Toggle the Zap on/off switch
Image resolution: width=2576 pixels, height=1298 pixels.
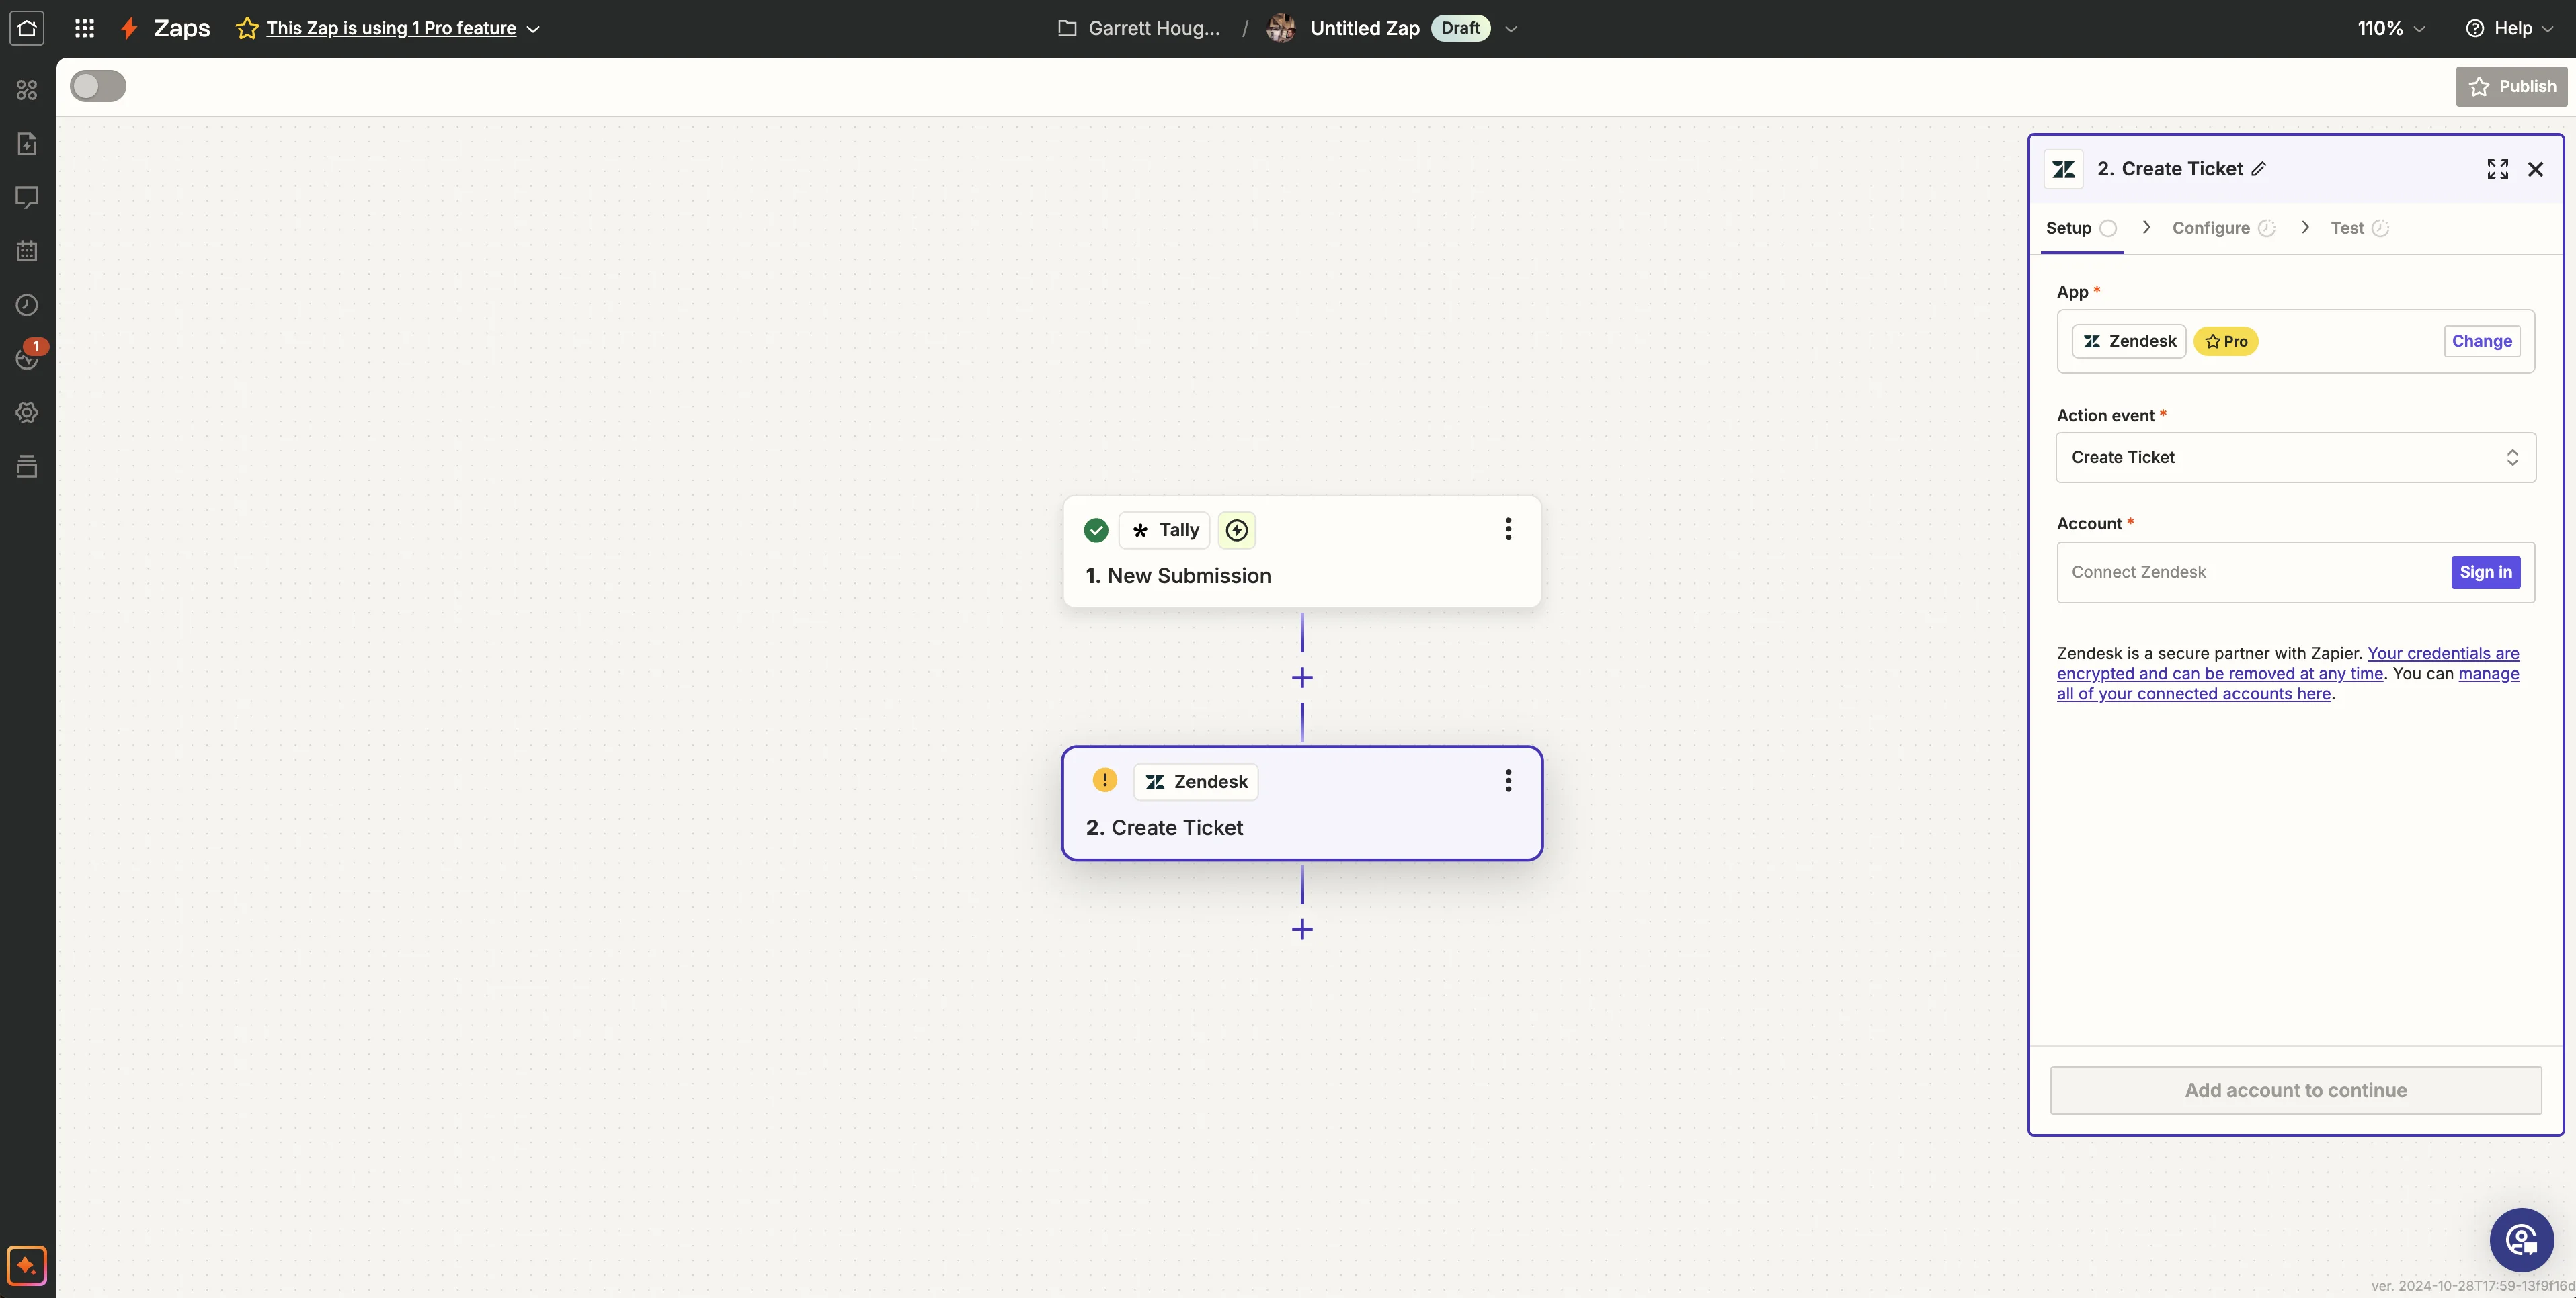pyautogui.click(x=98, y=86)
